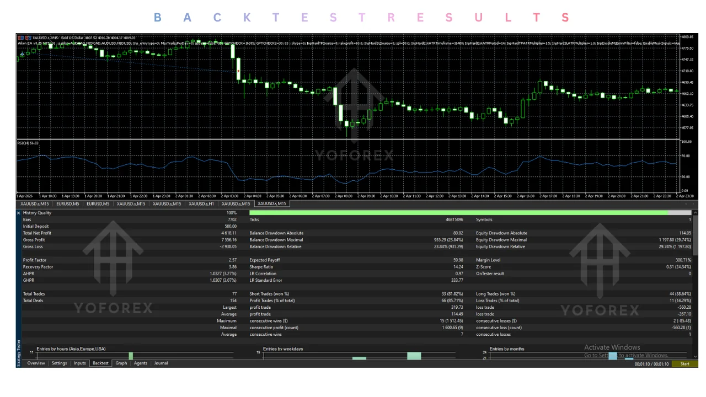Click Maximal consecutive profit value 1 600.65 (9)

click(x=451, y=328)
